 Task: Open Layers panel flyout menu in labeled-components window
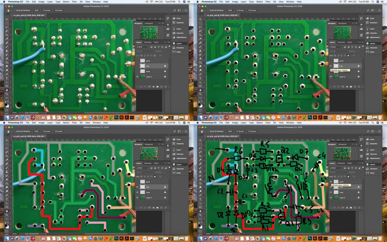[x=362, y=163]
